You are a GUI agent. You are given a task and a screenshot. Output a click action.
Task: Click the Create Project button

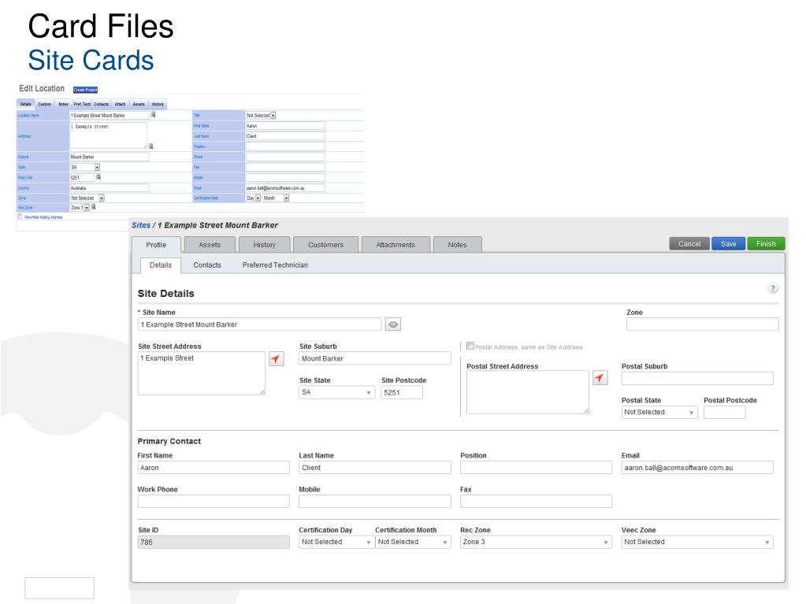(85, 90)
